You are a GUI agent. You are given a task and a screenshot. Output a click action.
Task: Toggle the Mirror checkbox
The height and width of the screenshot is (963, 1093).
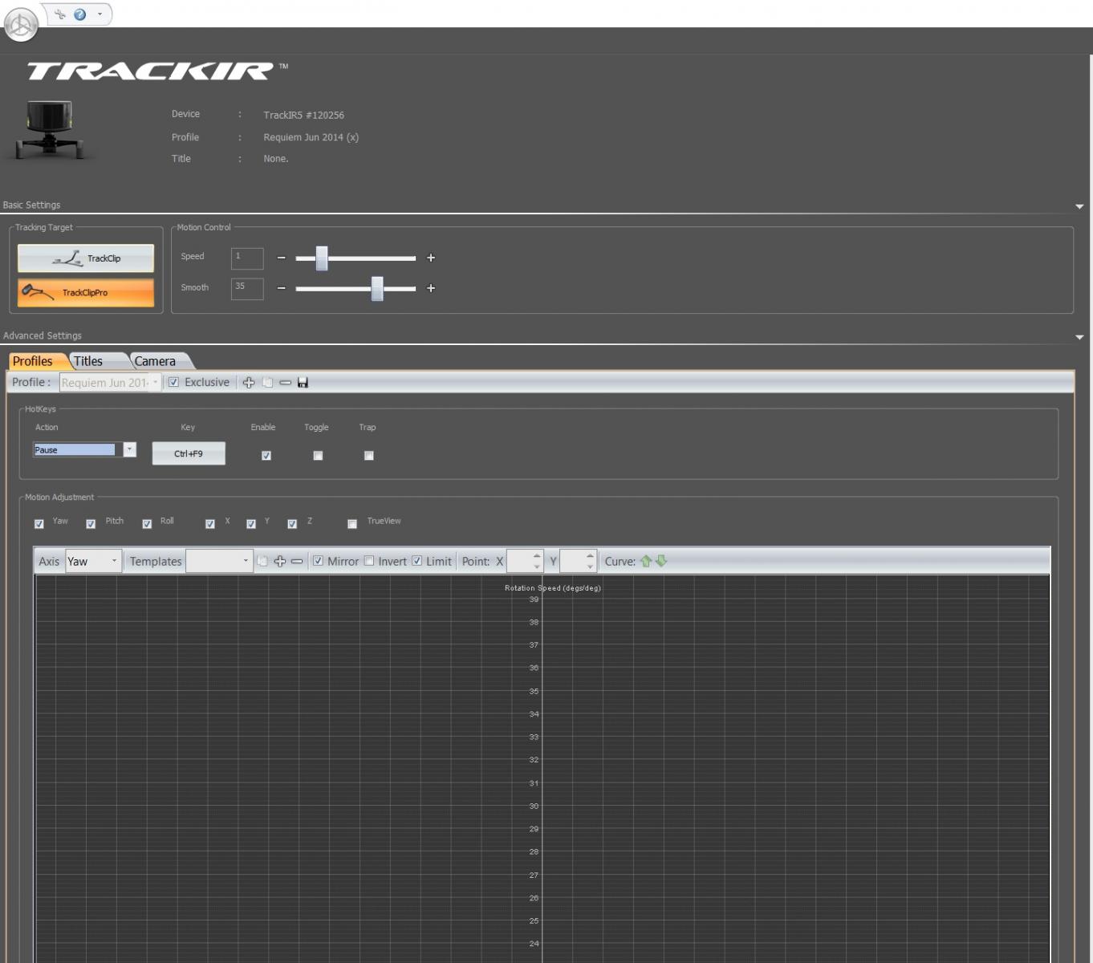click(318, 561)
